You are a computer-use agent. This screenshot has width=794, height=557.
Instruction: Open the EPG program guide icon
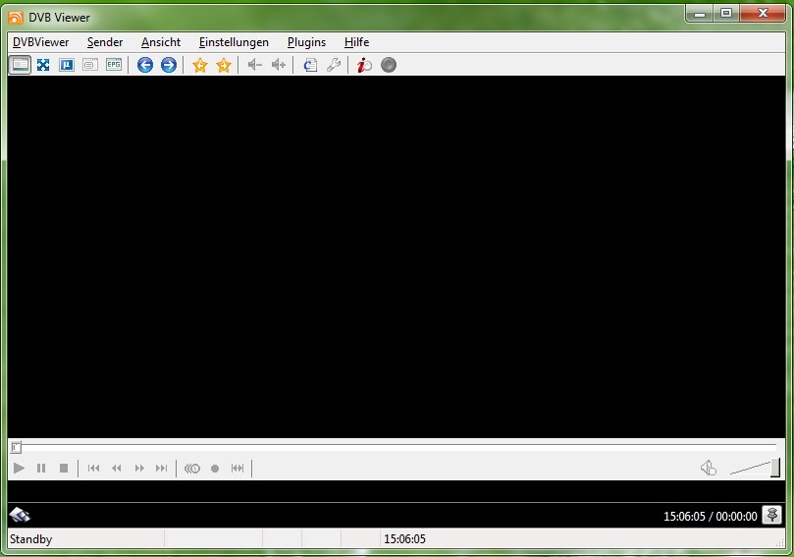click(114, 65)
